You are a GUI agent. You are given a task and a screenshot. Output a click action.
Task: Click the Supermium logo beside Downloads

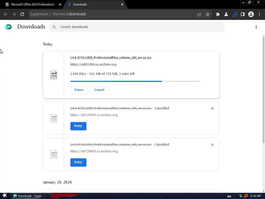click(x=9, y=27)
